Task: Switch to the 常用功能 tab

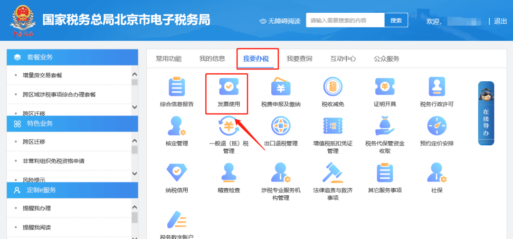Action: point(169,59)
